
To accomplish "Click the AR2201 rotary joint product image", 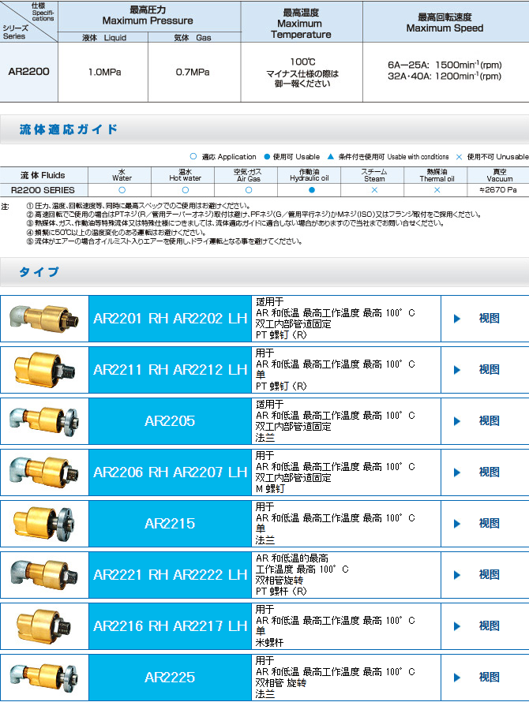I will (x=44, y=319).
